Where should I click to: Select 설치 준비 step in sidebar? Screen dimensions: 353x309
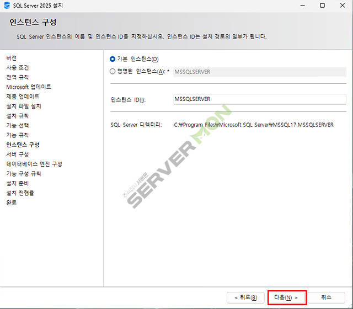18,183
